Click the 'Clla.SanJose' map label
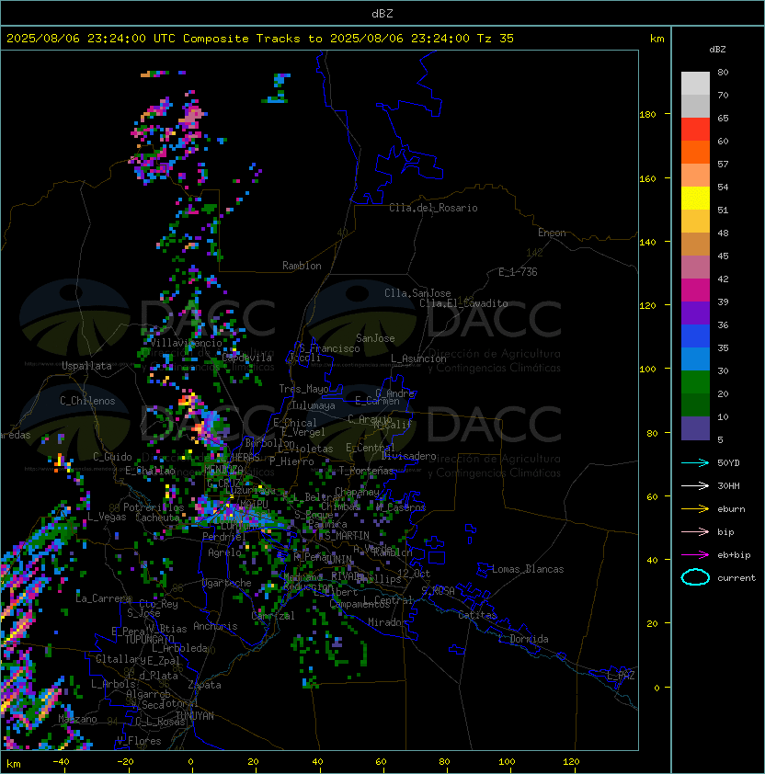 coord(417,293)
